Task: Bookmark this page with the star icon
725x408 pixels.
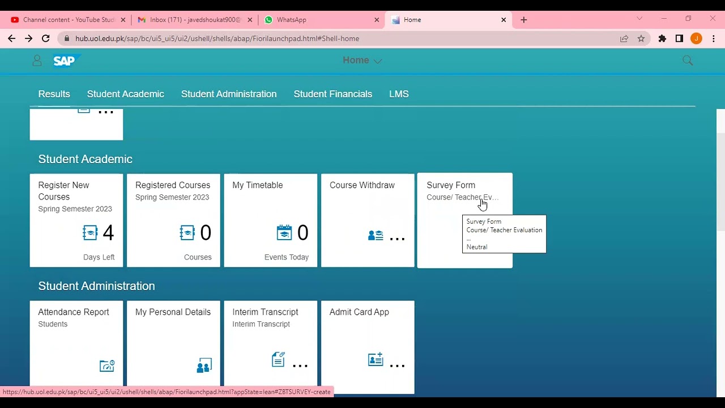Action: click(x=641, y=39)
